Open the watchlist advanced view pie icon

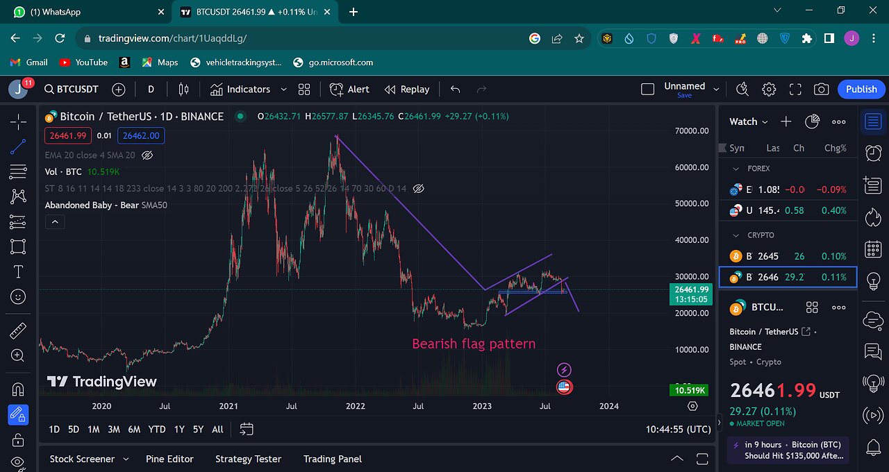tap(812, 121)
